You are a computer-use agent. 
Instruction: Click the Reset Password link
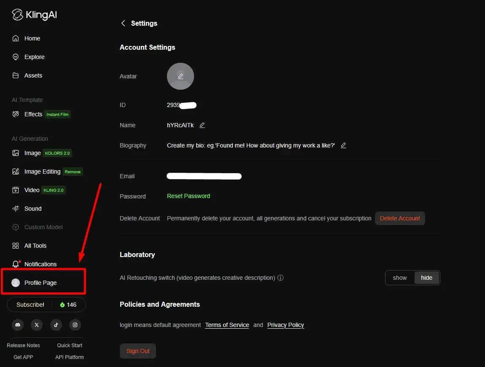(189, 196)
